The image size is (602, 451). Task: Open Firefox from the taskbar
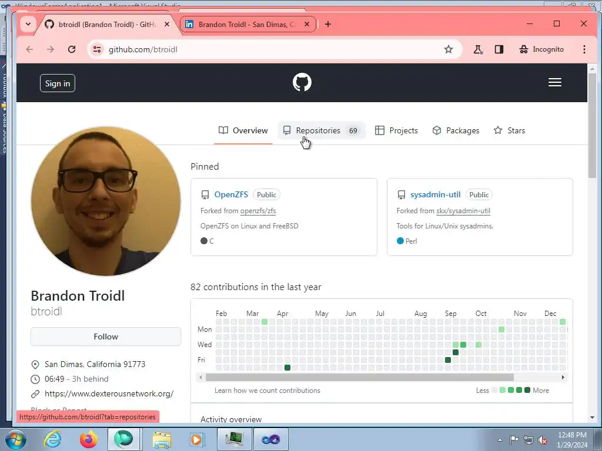88,439
